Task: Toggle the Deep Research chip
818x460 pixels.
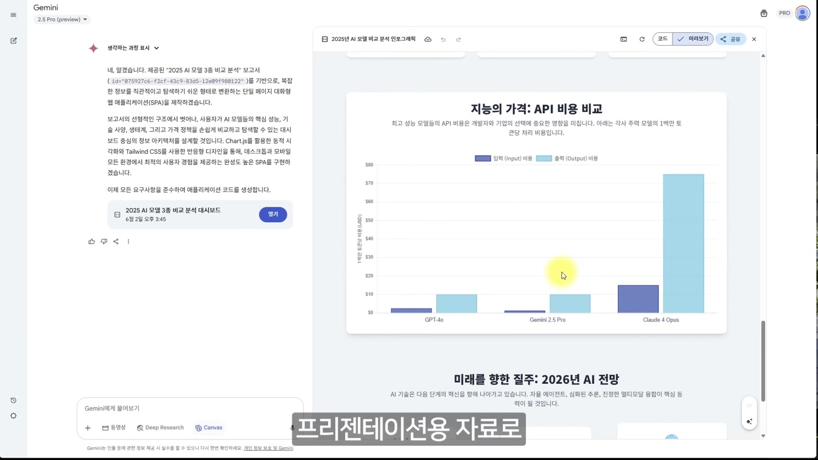Action: tap(160, 428)
